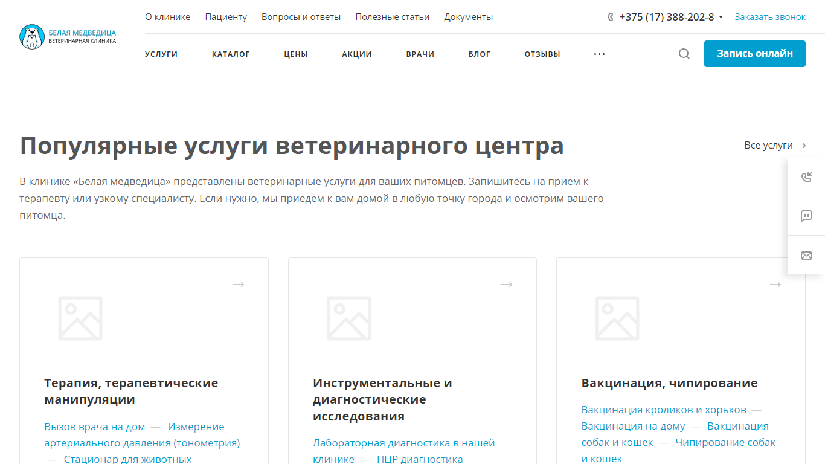Click Вакцинация собак и кошек link
The image size is (825, 464).
675,434
